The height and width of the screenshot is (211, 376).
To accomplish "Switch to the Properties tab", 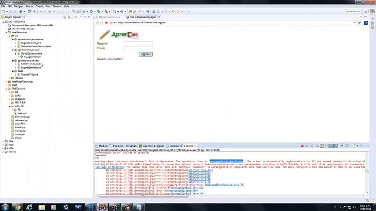I will (x=116, y=146).
